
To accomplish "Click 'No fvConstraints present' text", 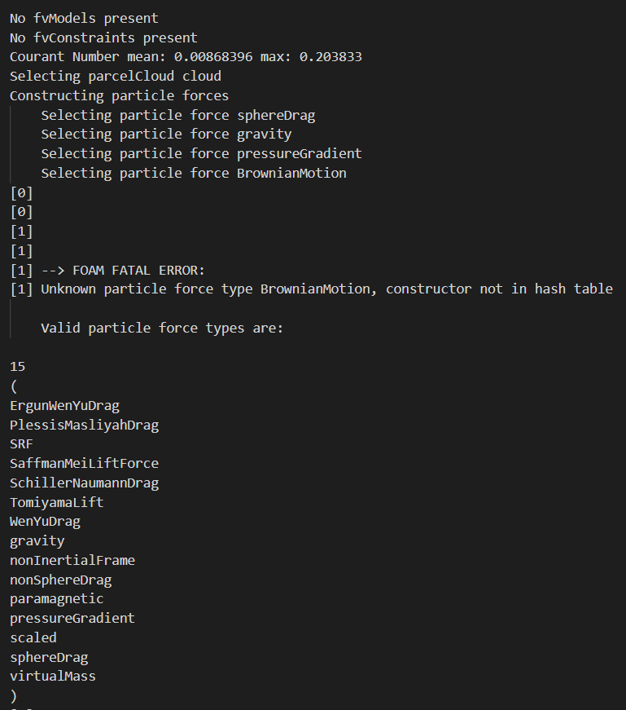I will [103, 37].
